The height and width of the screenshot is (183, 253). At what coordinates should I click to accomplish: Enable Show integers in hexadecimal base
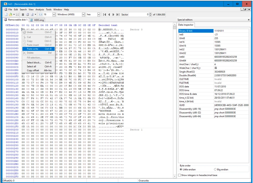click(x=179, y=175)
